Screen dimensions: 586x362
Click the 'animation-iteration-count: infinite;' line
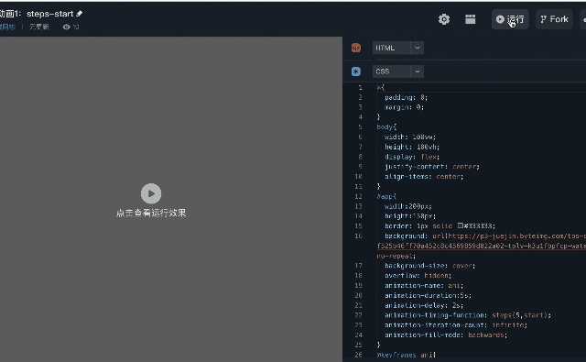pyautogui.click(x=456, y=325)
